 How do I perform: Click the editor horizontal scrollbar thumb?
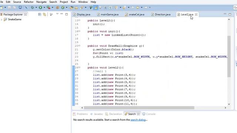pyautogui.click(x=139, y=108)
